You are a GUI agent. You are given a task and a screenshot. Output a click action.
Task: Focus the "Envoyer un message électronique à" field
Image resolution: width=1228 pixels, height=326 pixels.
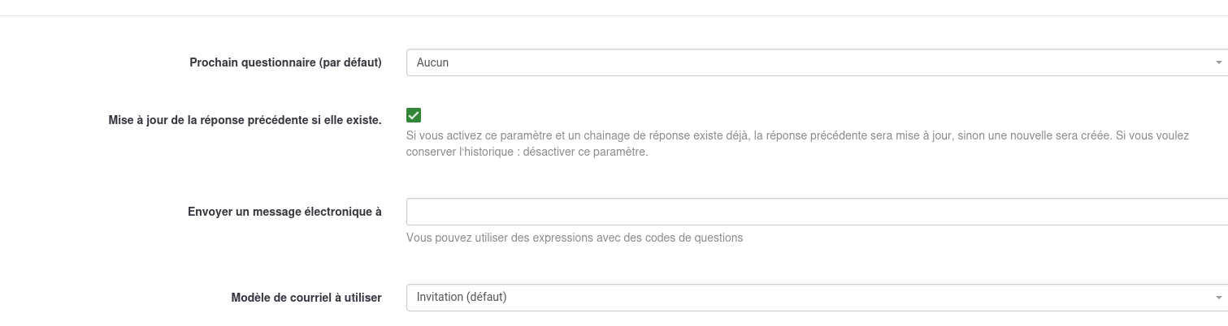pyautogui.click(x=816, y=212)
